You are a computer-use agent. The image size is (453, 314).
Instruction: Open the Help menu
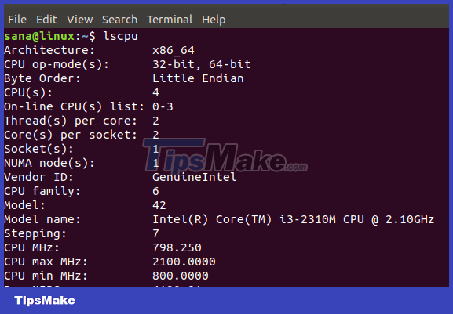pyautogui.click(x=214, y=20)
